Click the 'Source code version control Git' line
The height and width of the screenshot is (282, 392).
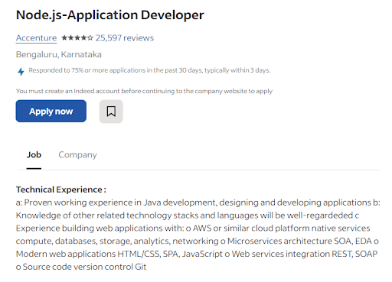[81, 267]
